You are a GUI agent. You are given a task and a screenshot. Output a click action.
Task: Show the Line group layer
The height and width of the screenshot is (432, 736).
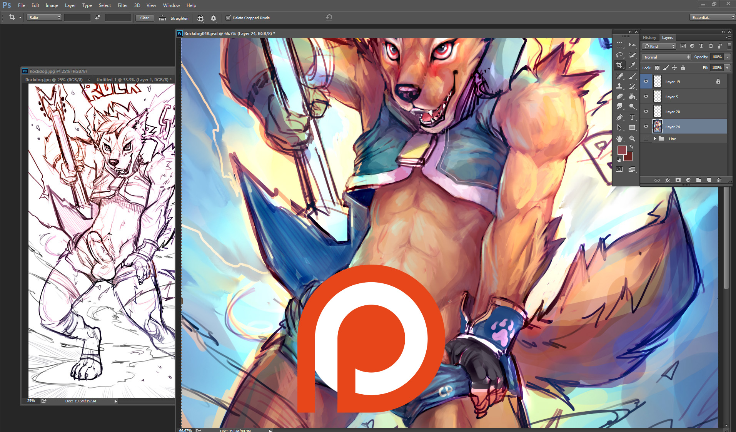pos(646,139)
